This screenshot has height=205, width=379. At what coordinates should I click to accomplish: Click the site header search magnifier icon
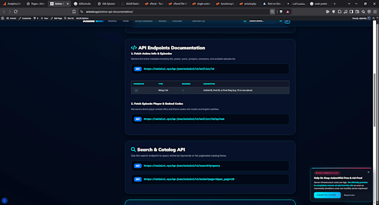[x=245, y=21]
